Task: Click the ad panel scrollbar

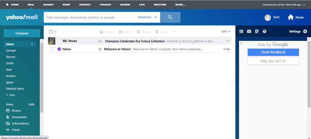Action: (x=309, y=74)
